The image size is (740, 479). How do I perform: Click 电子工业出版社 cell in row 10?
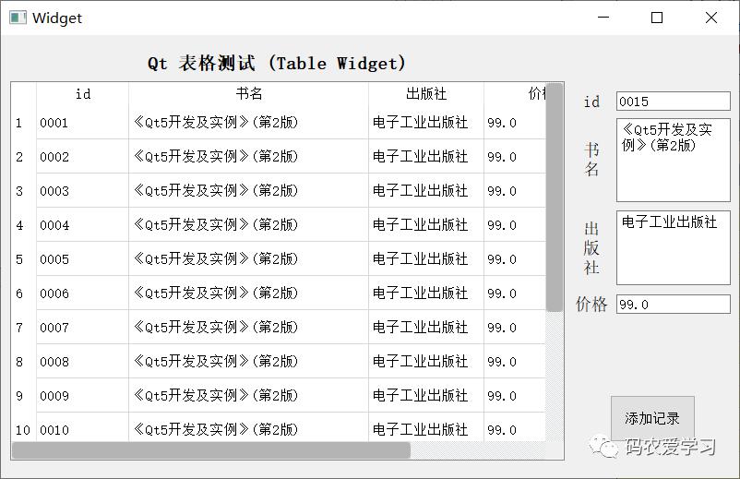pyautogui.click(x=426, y=428)
